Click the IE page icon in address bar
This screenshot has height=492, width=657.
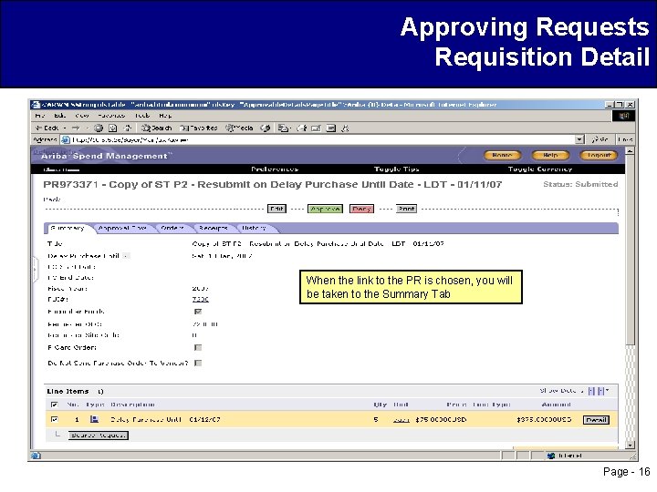click(65, 139)
